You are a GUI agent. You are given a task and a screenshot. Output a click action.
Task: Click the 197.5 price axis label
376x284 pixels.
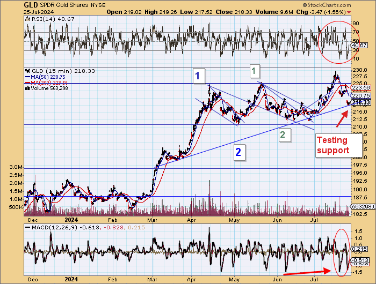pos(359,165)
